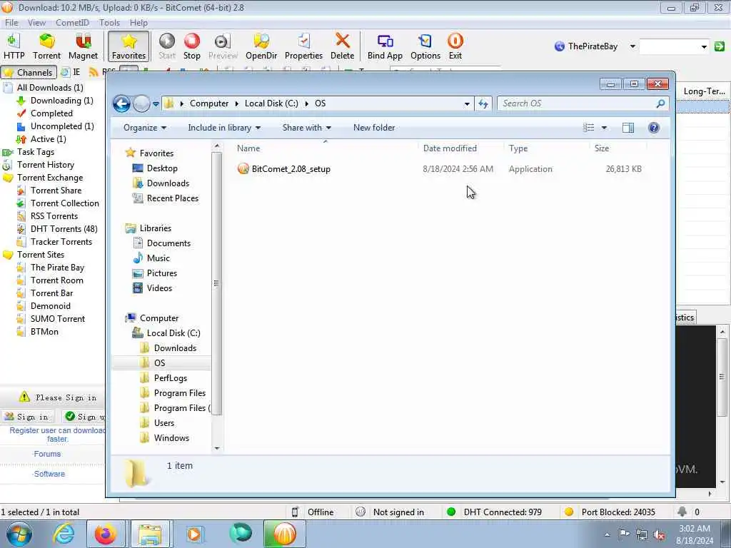Open the Help menu
Screen dimensions: 731x548
(138, 22)
